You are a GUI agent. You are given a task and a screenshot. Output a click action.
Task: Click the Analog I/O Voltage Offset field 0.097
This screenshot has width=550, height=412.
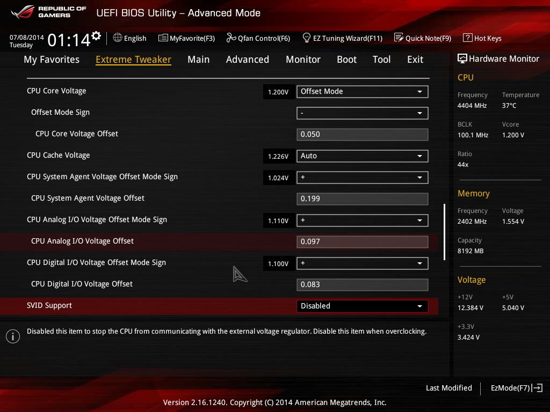pos(363,242)
